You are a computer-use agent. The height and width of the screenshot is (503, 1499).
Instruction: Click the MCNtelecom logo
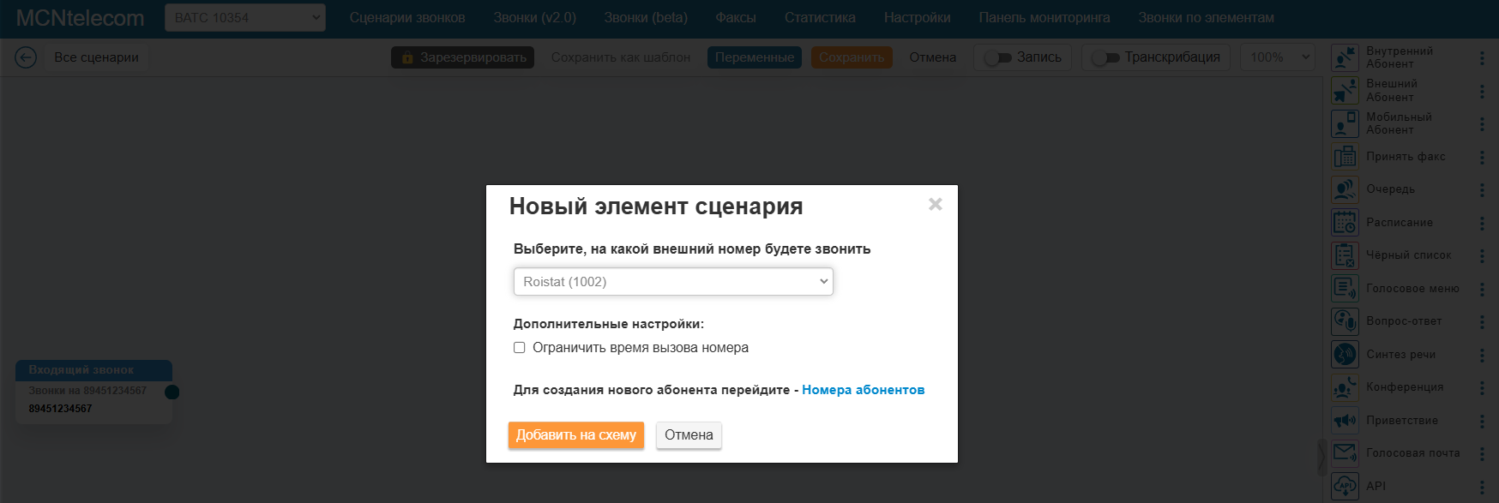(x=80, y=18)
